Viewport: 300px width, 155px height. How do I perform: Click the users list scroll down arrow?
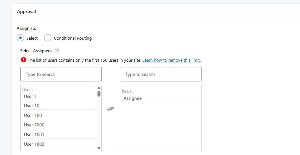point(99,148)
